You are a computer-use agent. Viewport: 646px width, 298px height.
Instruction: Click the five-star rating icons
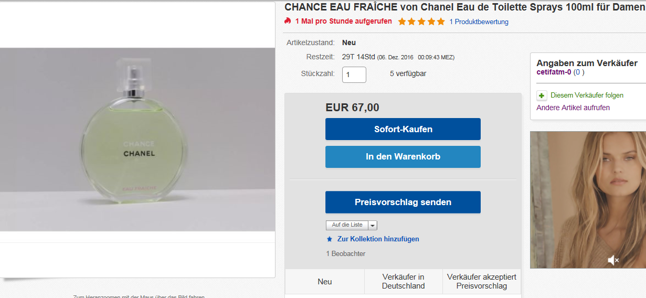[x=421, y=22]
